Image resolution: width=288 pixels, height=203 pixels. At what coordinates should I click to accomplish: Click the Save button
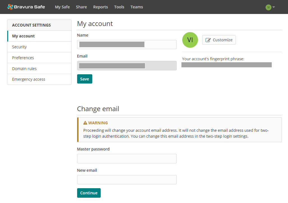click(x=84, y=79)
